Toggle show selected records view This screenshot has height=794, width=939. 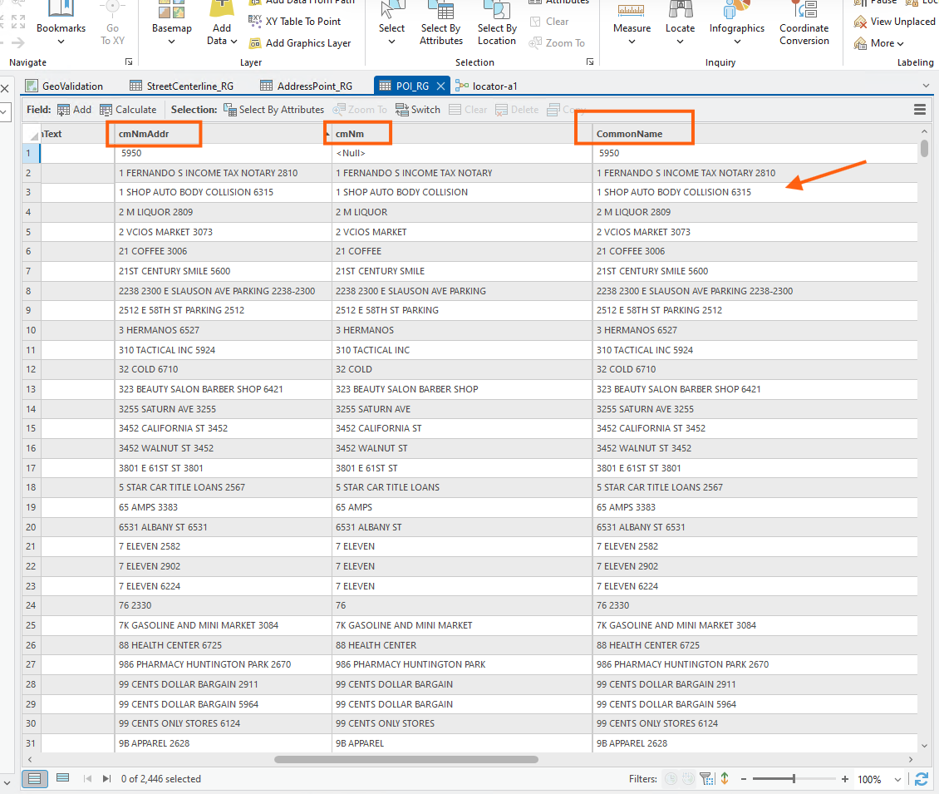click(x=62, y=779)
